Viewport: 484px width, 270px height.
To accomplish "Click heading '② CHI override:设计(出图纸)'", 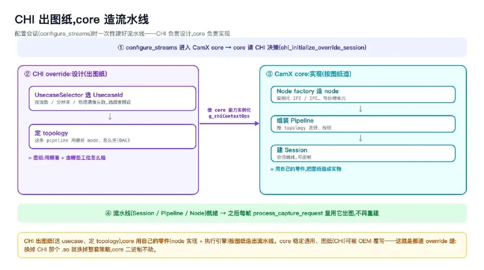I will (x=65, y=74).
